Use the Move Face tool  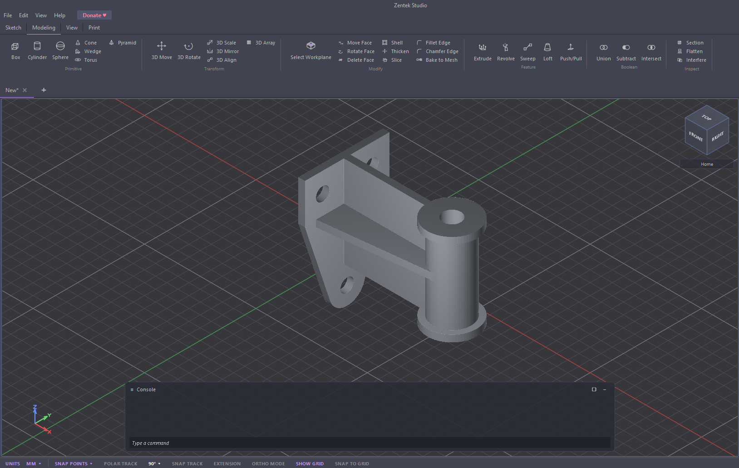355,43
